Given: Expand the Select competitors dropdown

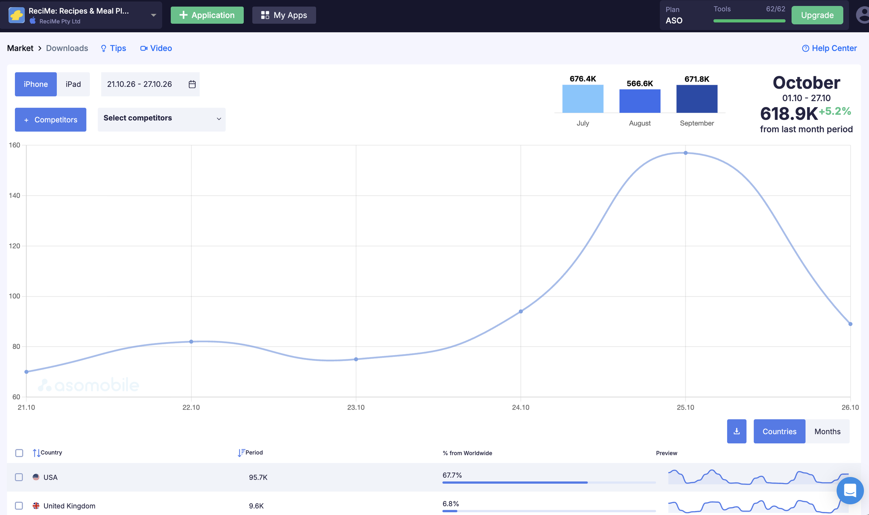Looking at the screenshot, I should coord(162,120).
